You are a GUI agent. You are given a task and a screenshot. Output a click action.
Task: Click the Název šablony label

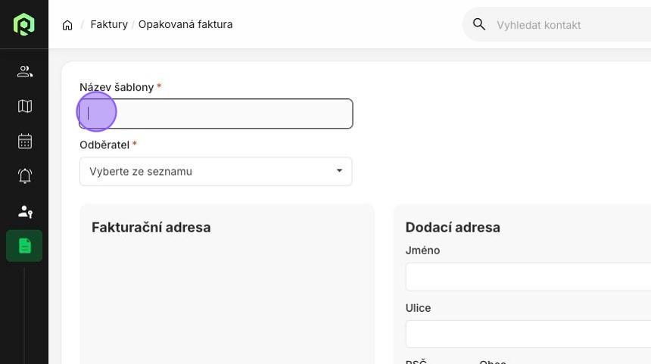pyautogui.click(x=117, y=87)
